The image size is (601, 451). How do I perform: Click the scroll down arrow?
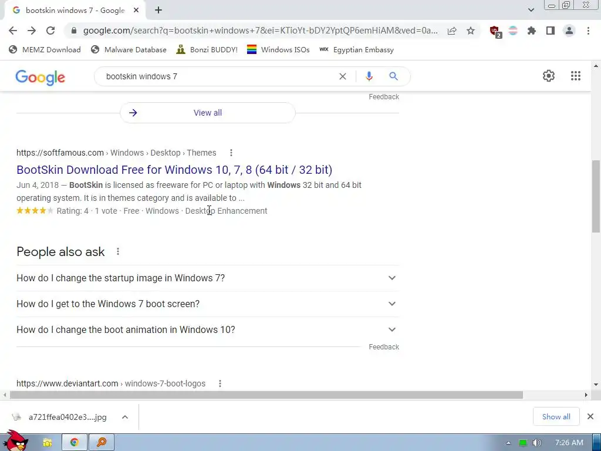click(x=596, y=384)
